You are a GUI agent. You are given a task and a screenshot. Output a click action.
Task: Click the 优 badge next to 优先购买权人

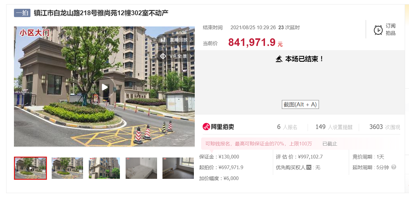tap(308, 167)
